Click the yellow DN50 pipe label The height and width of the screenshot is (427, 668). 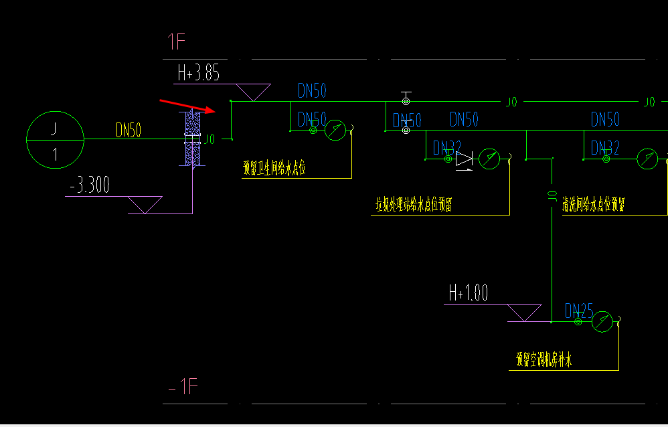point(129,130)
